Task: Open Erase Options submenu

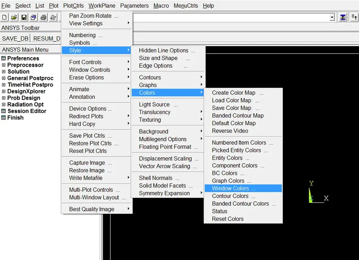Action: click(97, 78)
